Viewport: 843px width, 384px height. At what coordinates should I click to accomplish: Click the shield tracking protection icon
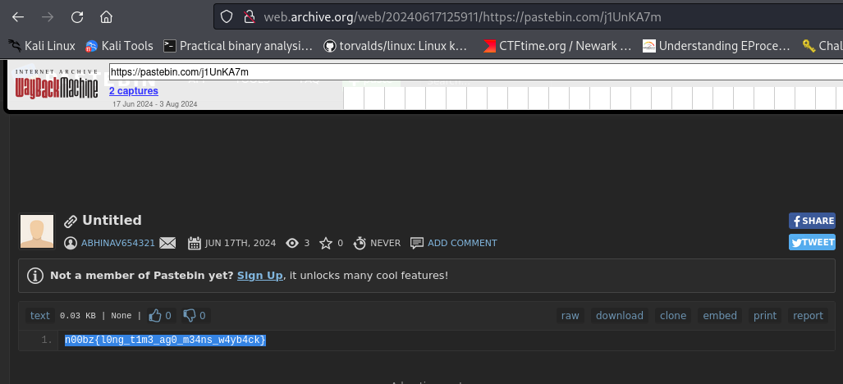tap(227, 16)
